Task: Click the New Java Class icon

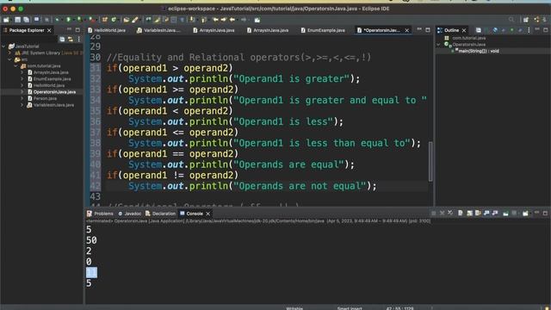Action: click(x=114, y=20)
